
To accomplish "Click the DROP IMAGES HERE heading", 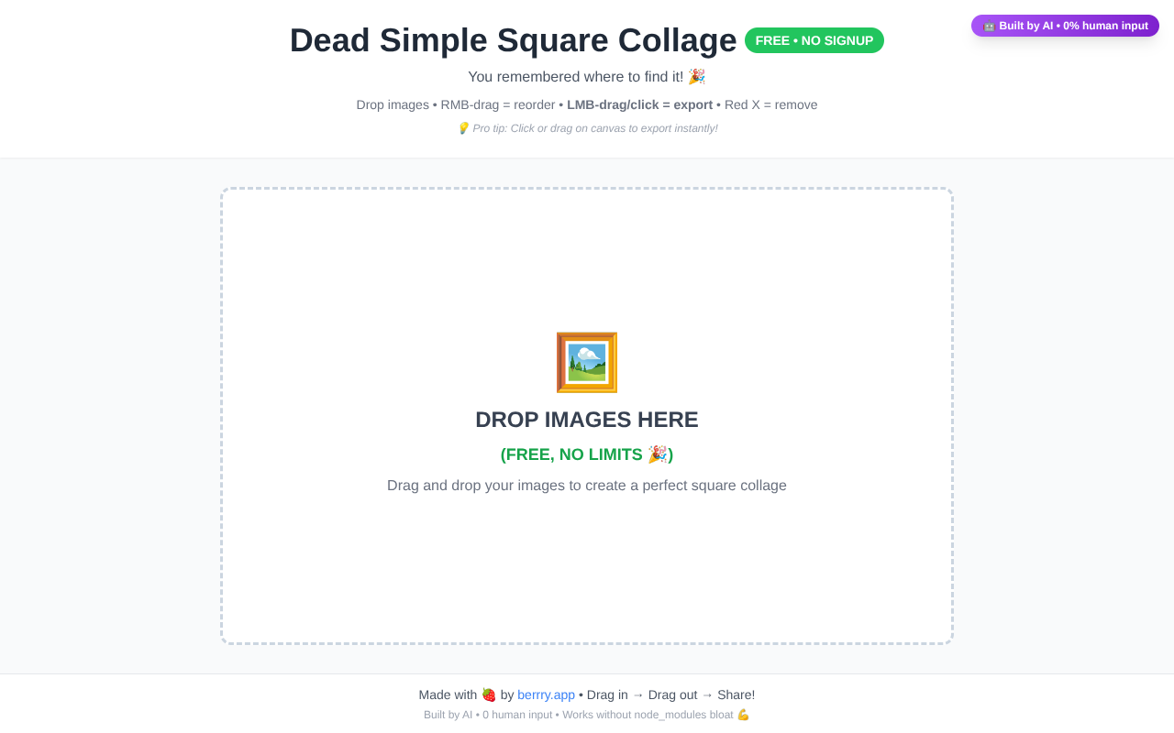I will 587,419.
